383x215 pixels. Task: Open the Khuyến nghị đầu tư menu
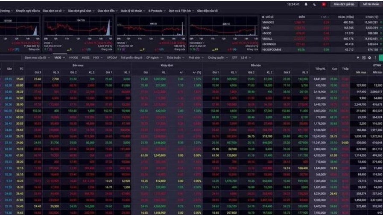click(28, 11)
